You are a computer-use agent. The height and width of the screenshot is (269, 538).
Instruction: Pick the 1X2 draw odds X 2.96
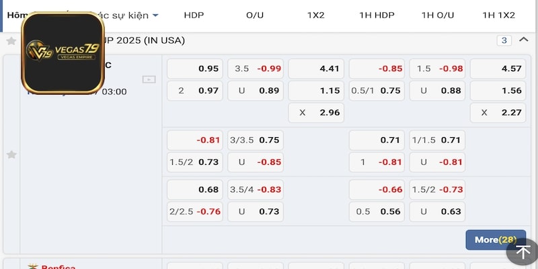pyautogui.click(x=316, y=112)
